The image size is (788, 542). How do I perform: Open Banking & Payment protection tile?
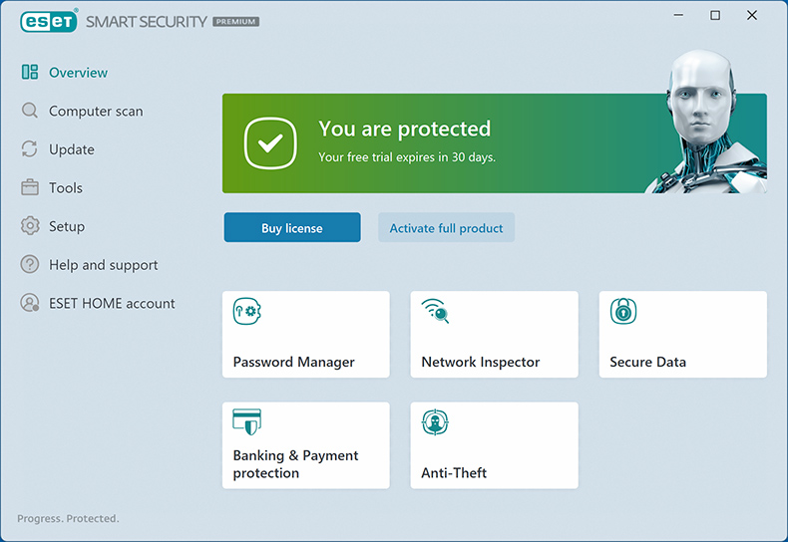click(306, 445)
